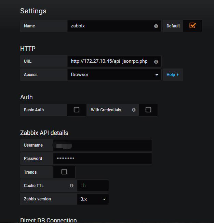The width and height of the screenshot is (214, 223).
Task: Click the Settings heading
Action: click(x=33, y=11)
